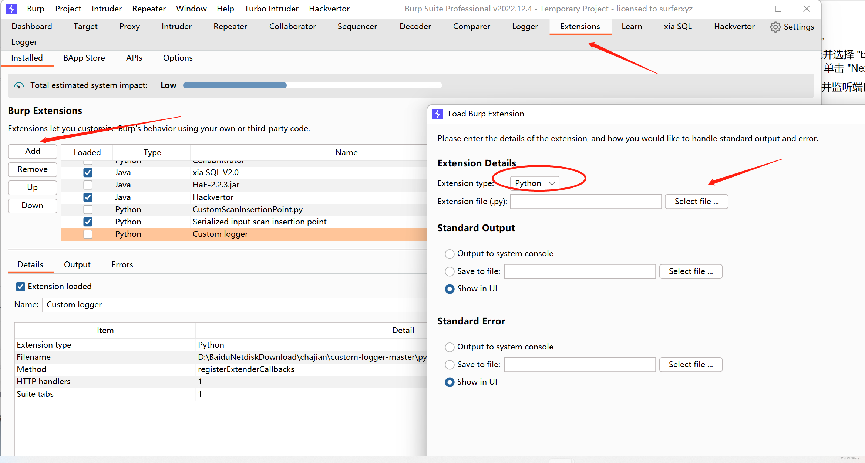Viewport: 865px width, 463px height.
Task: Uncheck xia SQL V2.0 extension checkbox
Action: coord(88,173)
